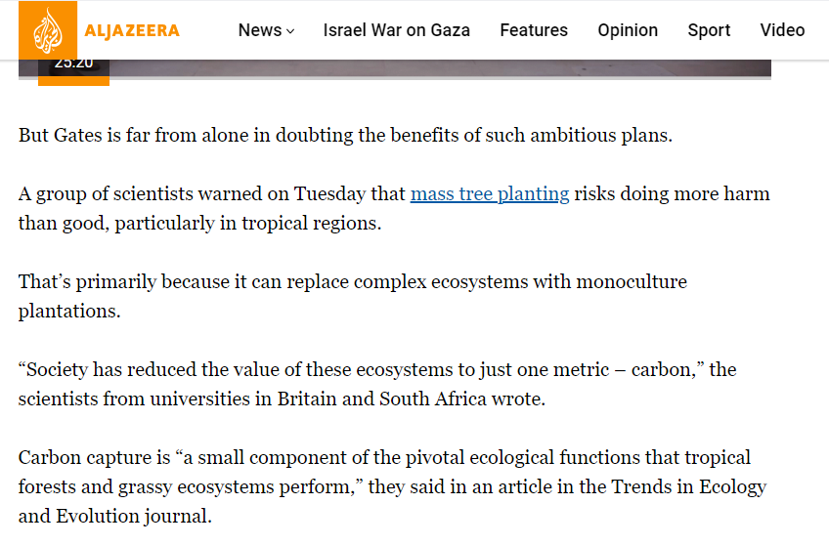Navigate to the Opinion section
This screenshot has width=829, height=546.
[628, 30]
